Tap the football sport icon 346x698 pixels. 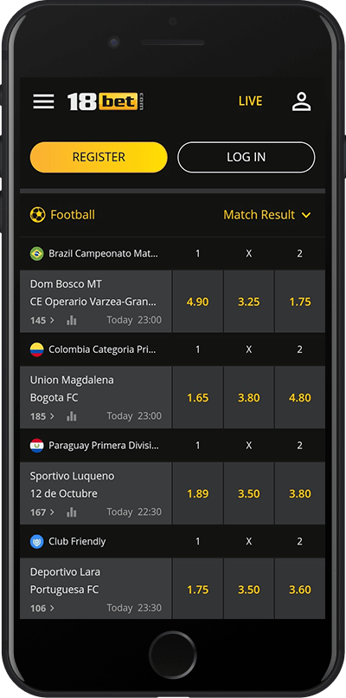[x=37, y=215]
